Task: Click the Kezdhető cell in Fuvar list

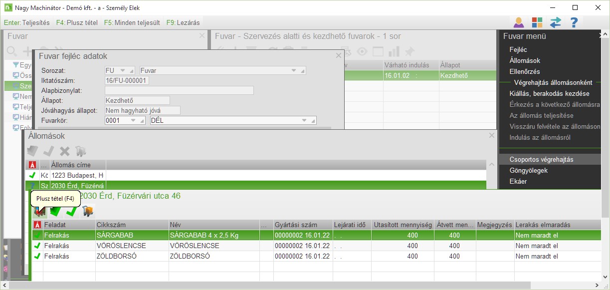Action: [x=467, y=75]
